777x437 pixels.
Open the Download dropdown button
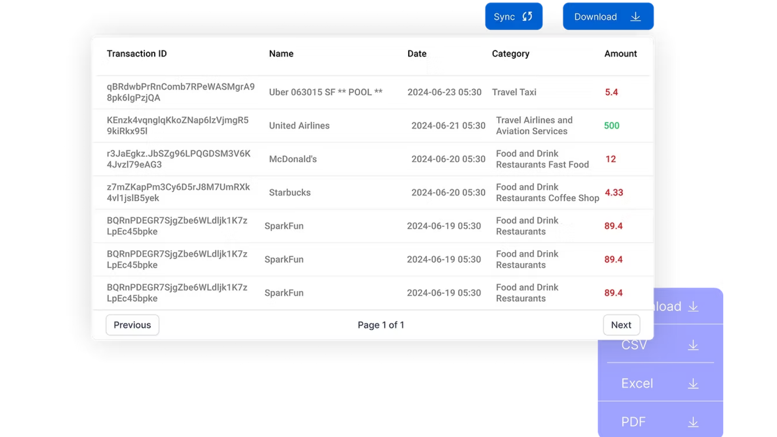coord(607,17)
